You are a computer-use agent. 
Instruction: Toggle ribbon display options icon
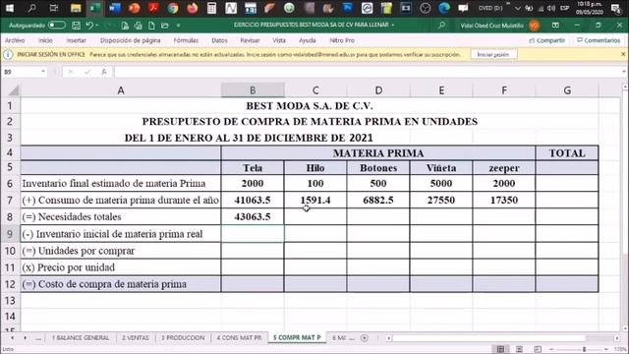[555, 25]
